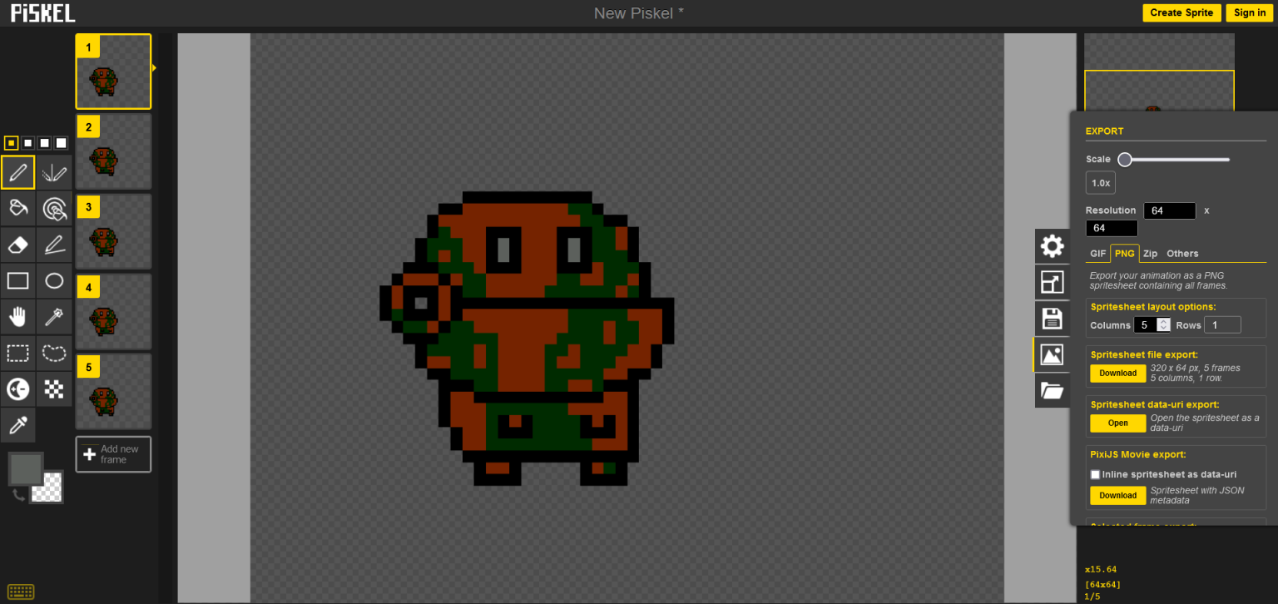
Task: Download the spritesheet file export
Action: coord(1117,373)
